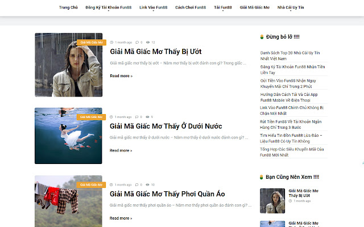Click excerpt text under Thấy Bị Ướt title
The height and width of the screenshot is (227, 364).
pyautogui.click(x=178, y=63)
